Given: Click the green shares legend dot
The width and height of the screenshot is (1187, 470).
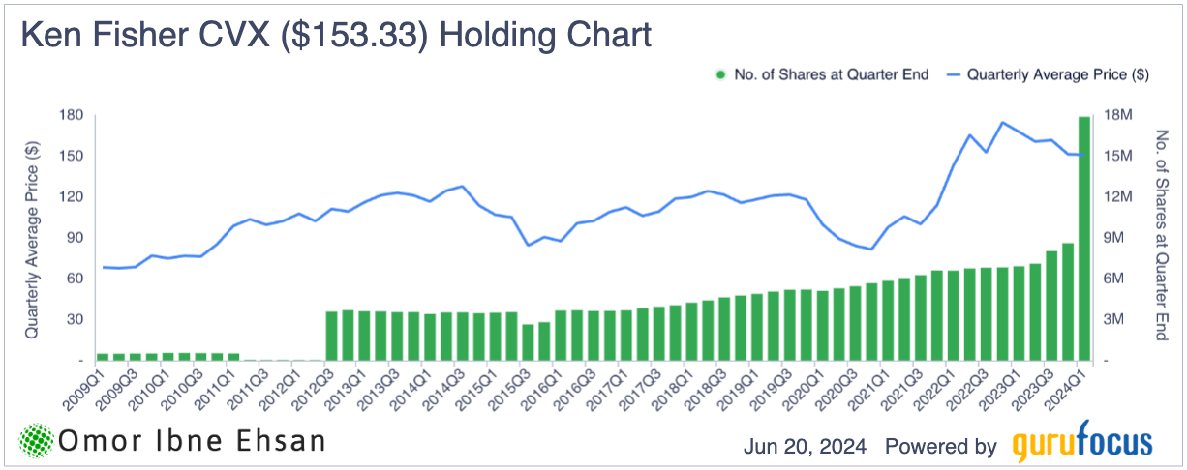Looking at the screenshot, I should [x=719, y=74].
